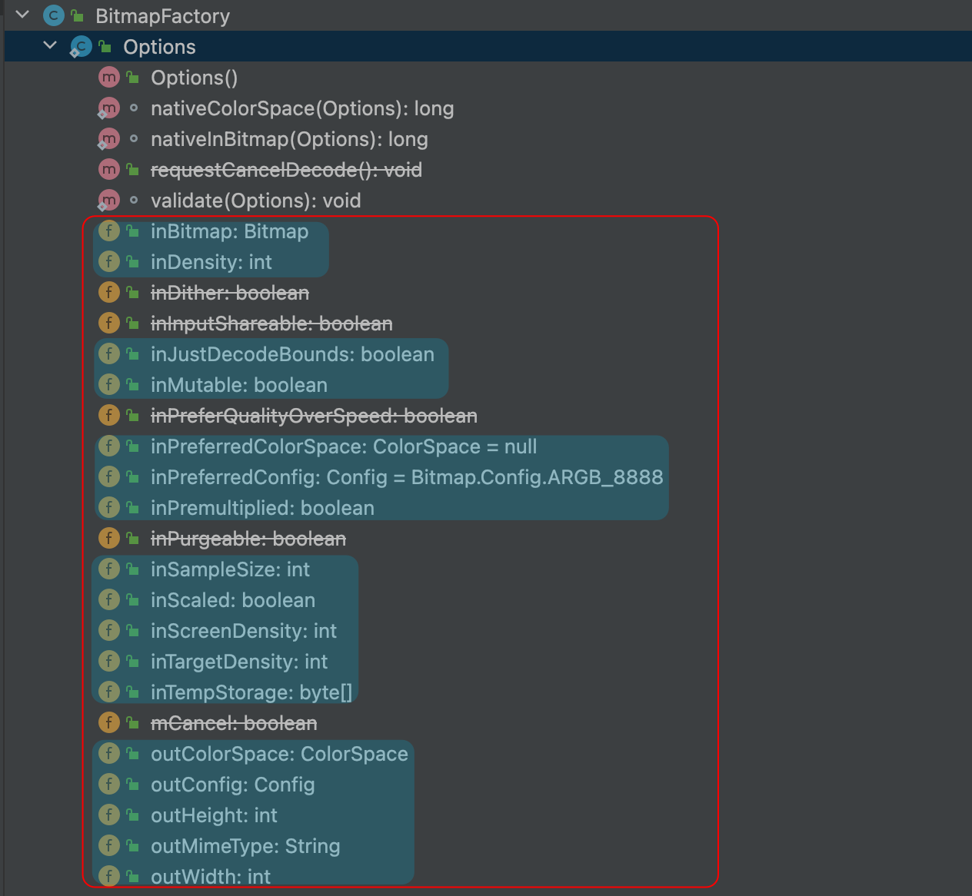Collapse the BitmapFactory tree node
This screenshot has width=972, height=896.
[x=22, y=15]
